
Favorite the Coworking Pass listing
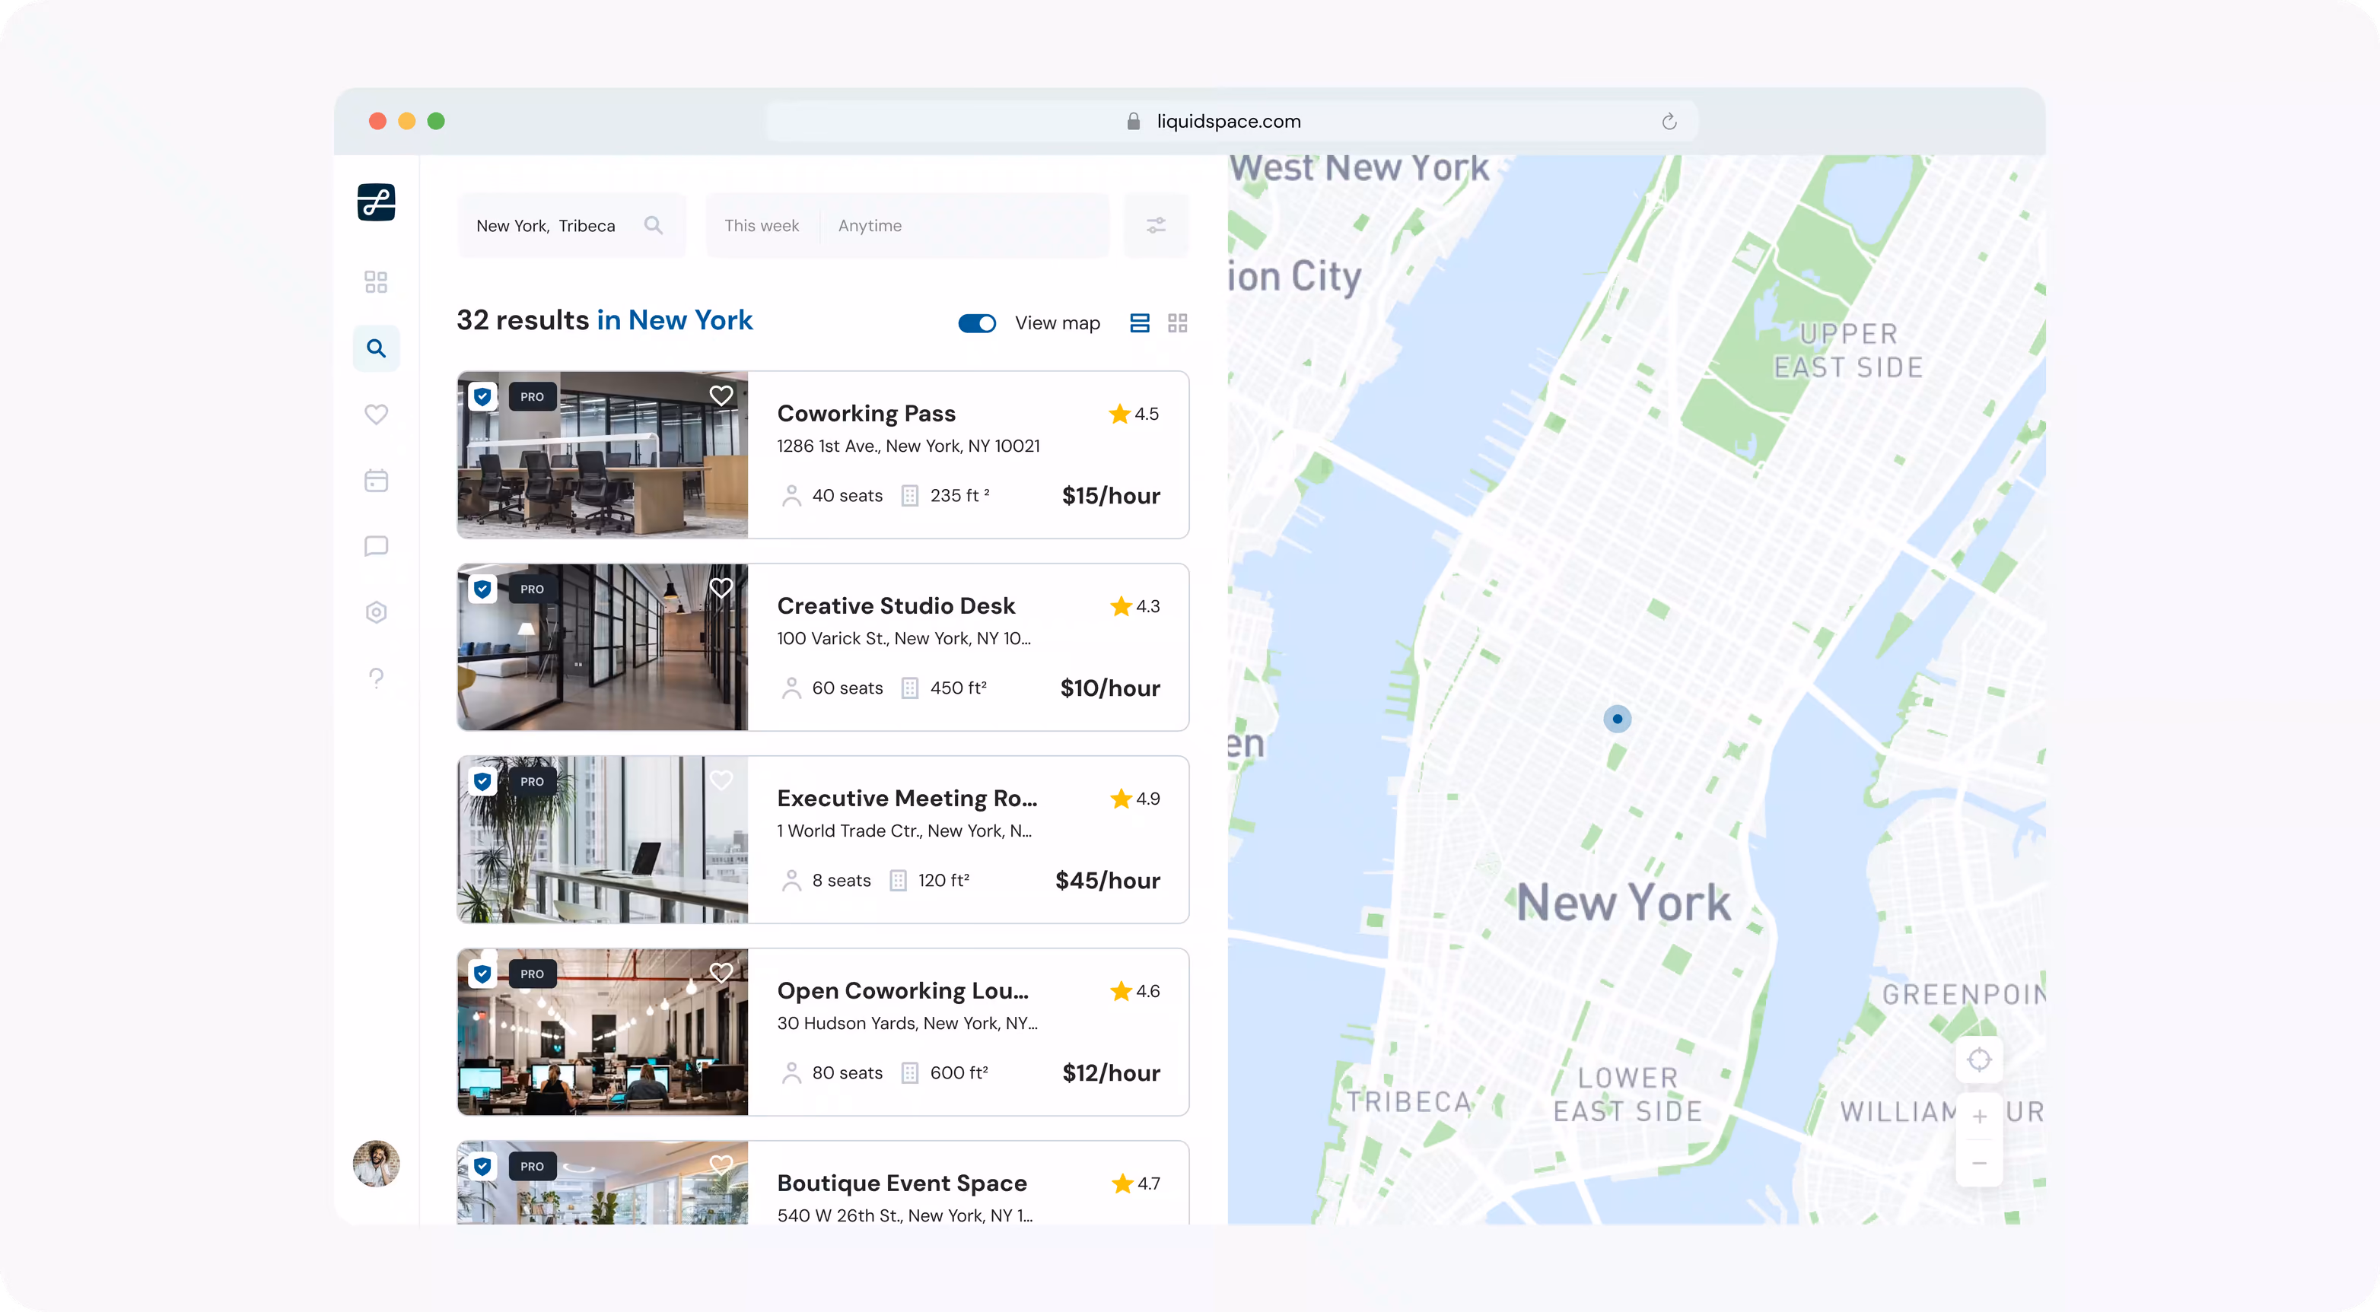coord(721,396)
